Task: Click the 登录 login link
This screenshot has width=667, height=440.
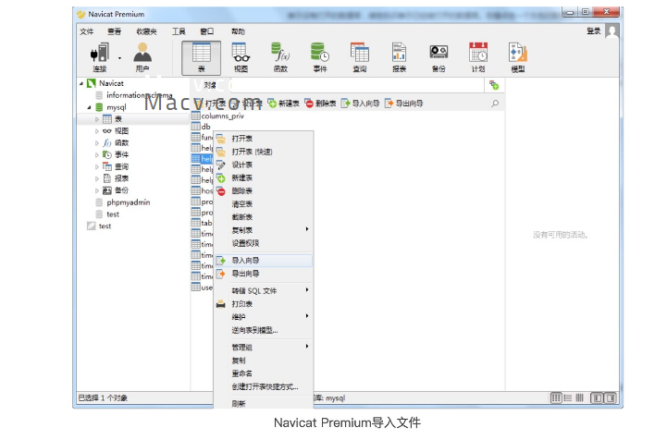Action: click(x=593, y=31)
